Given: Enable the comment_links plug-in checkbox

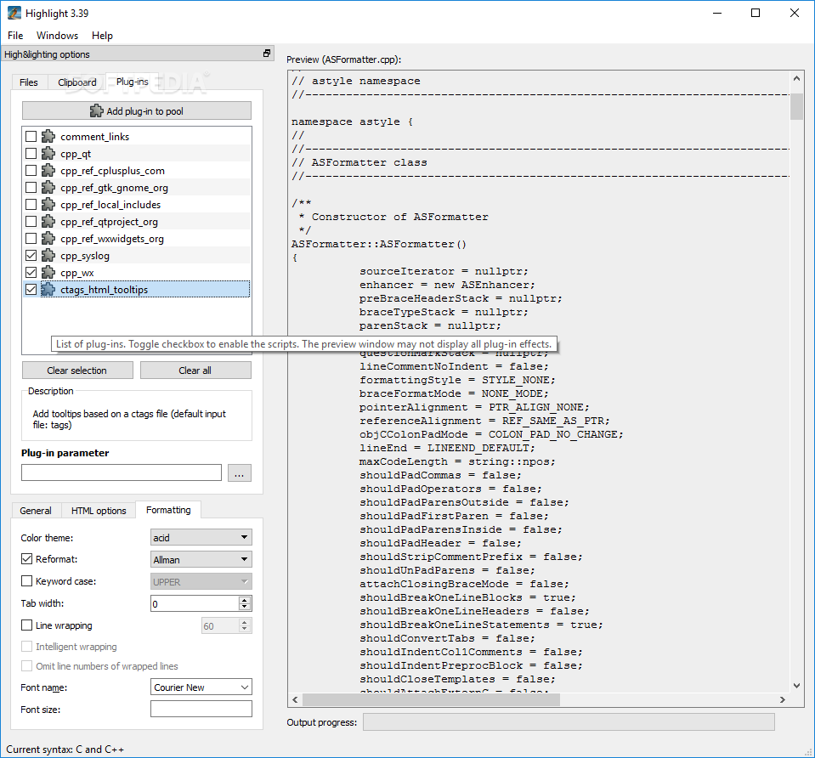Looking at the screenshot, I should (31, 137).
